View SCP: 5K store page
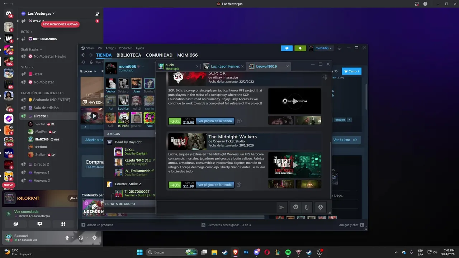Image resolution: width=459 pixels, height=258 pixels. [215, 121]
